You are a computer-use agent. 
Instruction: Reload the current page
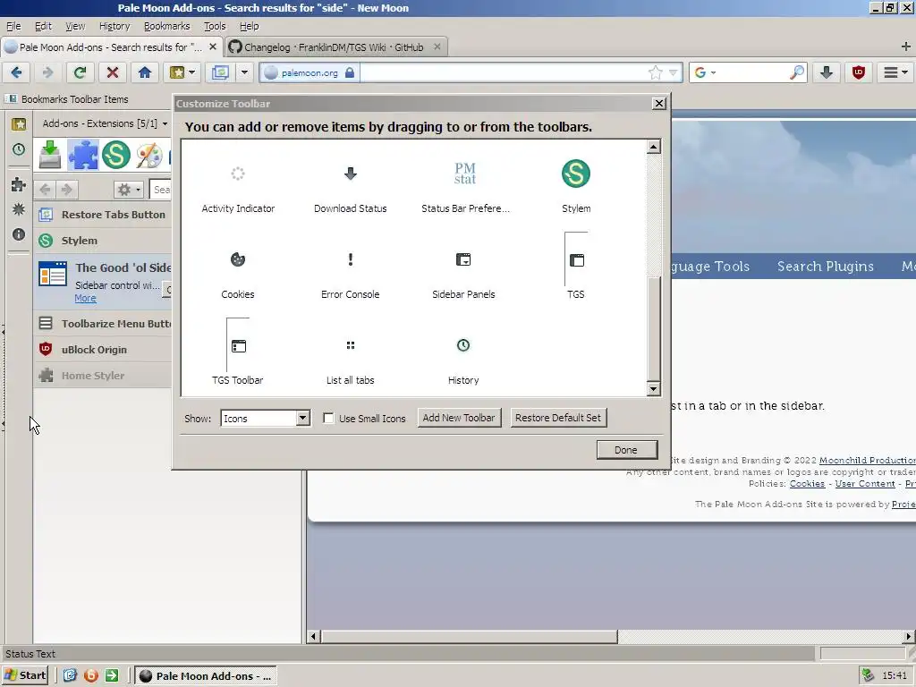click(80, 72)
